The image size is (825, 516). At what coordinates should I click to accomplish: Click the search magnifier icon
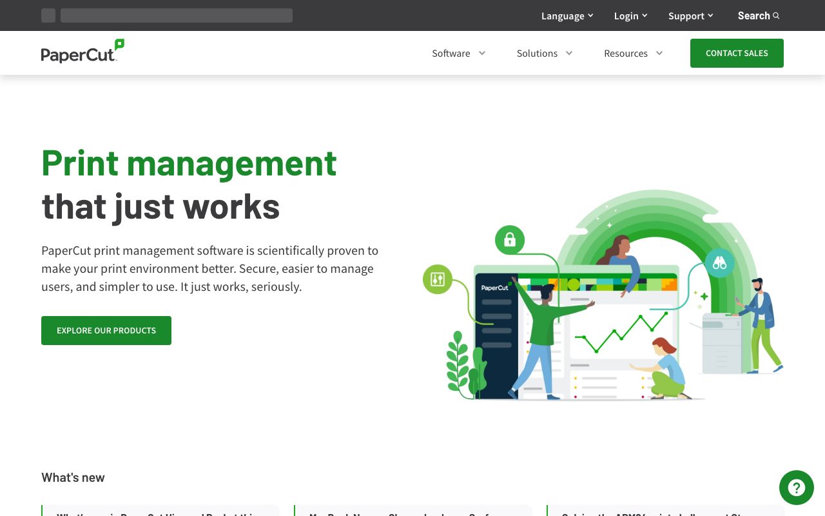coord(776,16)
